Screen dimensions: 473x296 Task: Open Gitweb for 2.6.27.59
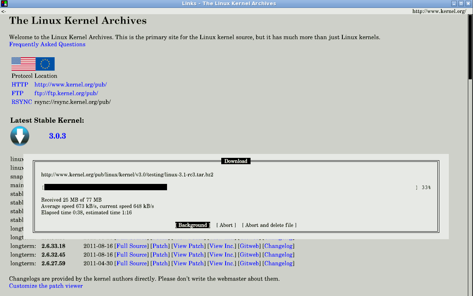(249, 264)
